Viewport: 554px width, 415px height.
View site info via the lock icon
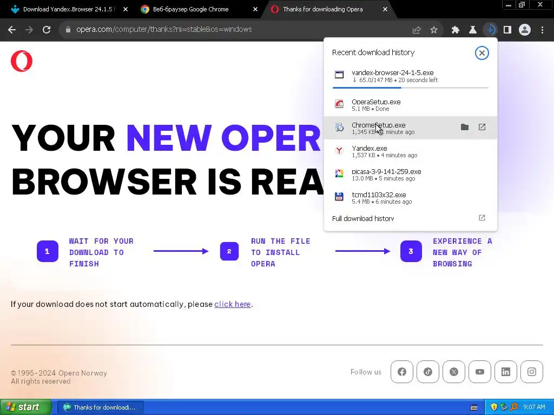click(68, 30)
